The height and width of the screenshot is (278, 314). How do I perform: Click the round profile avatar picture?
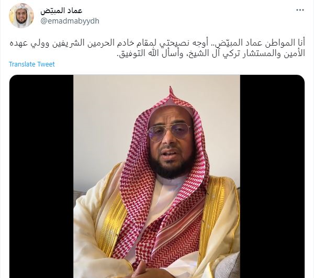[21, 15]
